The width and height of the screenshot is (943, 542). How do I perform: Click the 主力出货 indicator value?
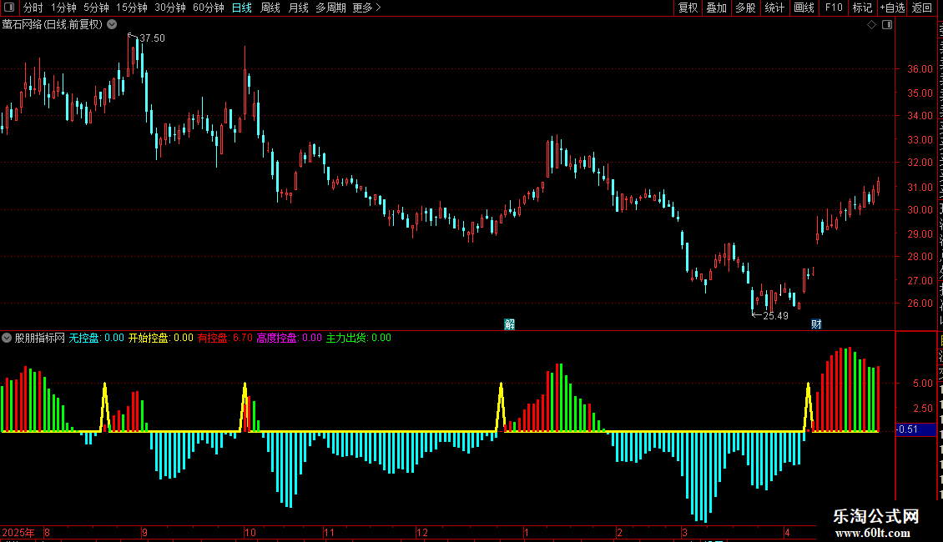[x=359, y=338]
